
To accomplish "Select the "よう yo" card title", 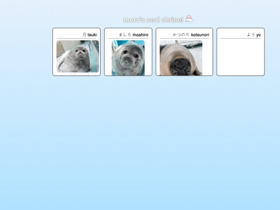I will click(254, 35).
